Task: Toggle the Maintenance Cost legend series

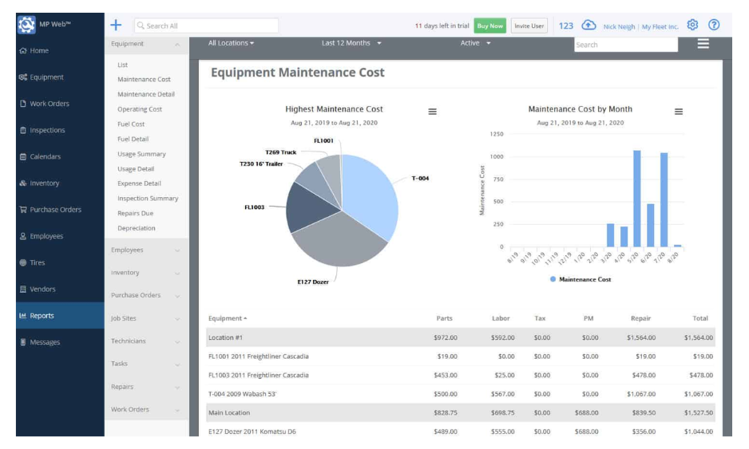Action: pos(580,279)
